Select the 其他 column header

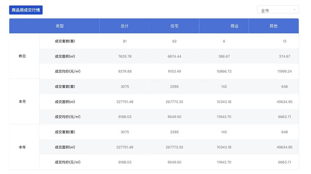274,26
